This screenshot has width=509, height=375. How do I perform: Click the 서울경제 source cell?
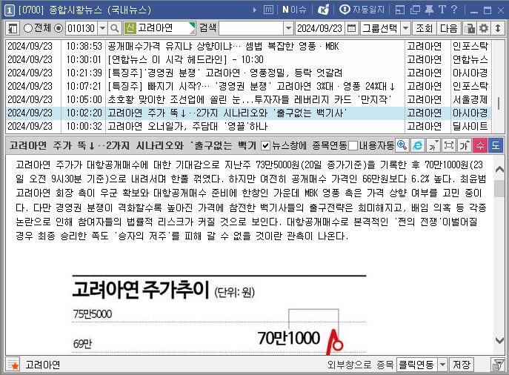click(x=470, y=99)
